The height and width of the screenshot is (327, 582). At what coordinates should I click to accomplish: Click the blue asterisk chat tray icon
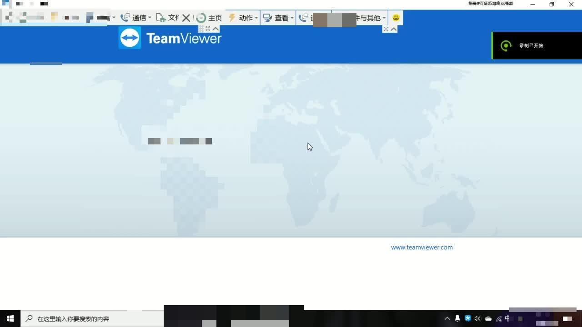pos(467,318)
